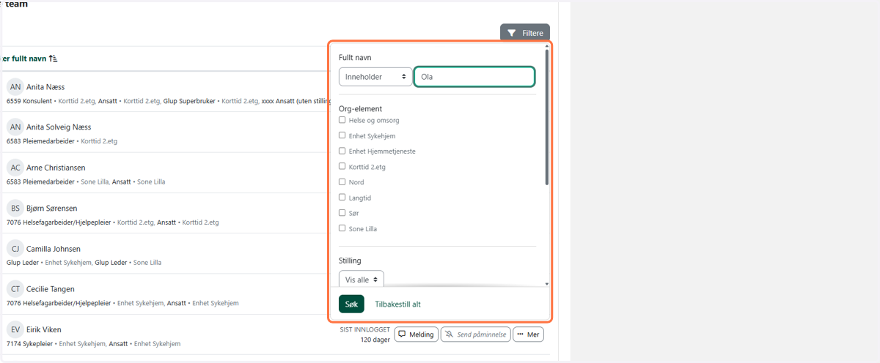880x363 pixels.
Task: Click the CT avatar for Cecilie Tangen
Action: coord(15,289)
